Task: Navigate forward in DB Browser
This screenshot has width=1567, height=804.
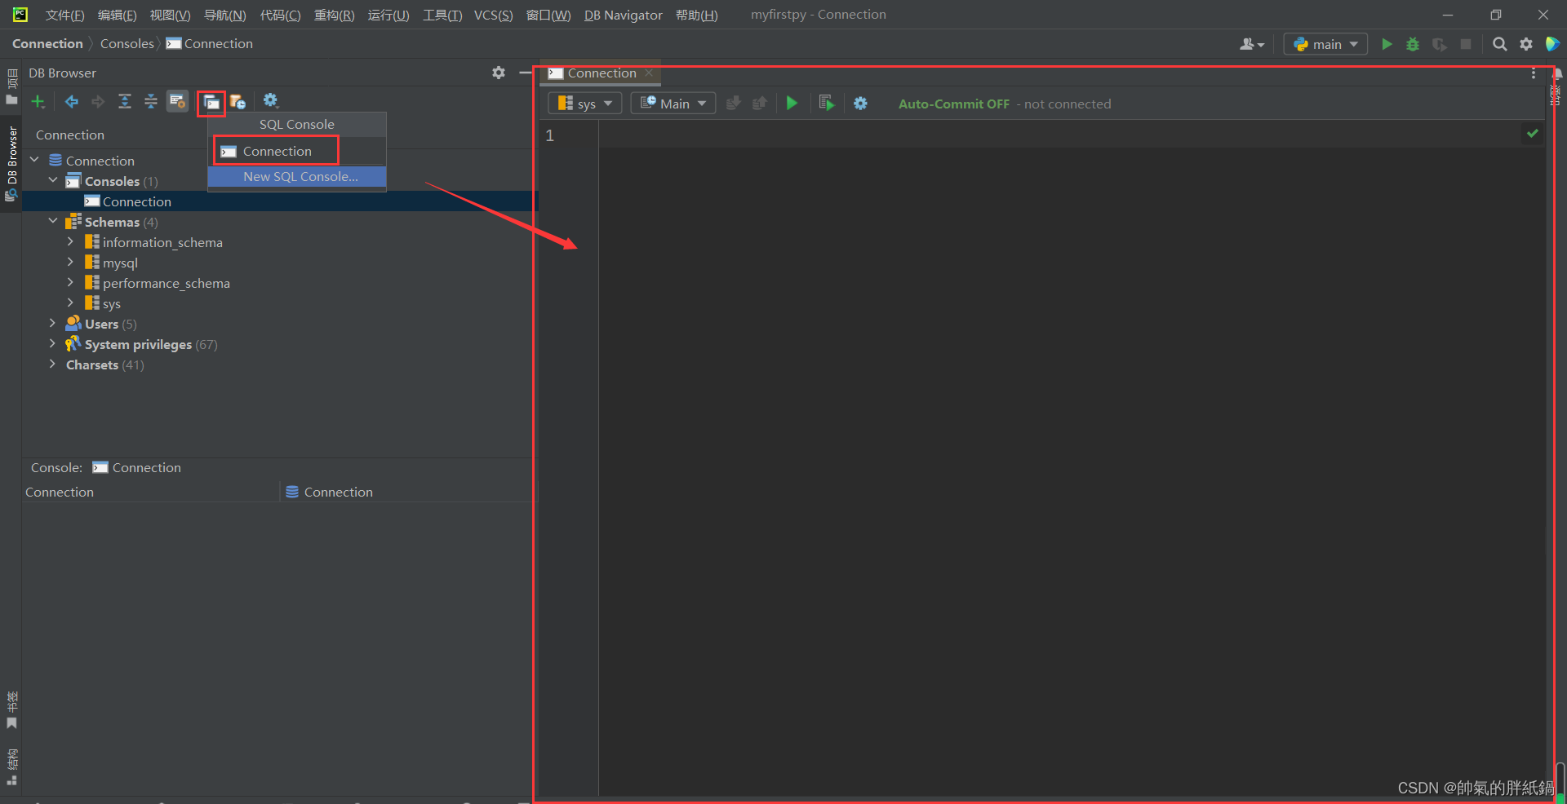Action: 98,101
